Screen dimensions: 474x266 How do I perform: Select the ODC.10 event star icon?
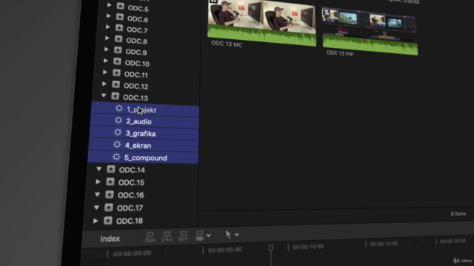[x=117, y=61]
